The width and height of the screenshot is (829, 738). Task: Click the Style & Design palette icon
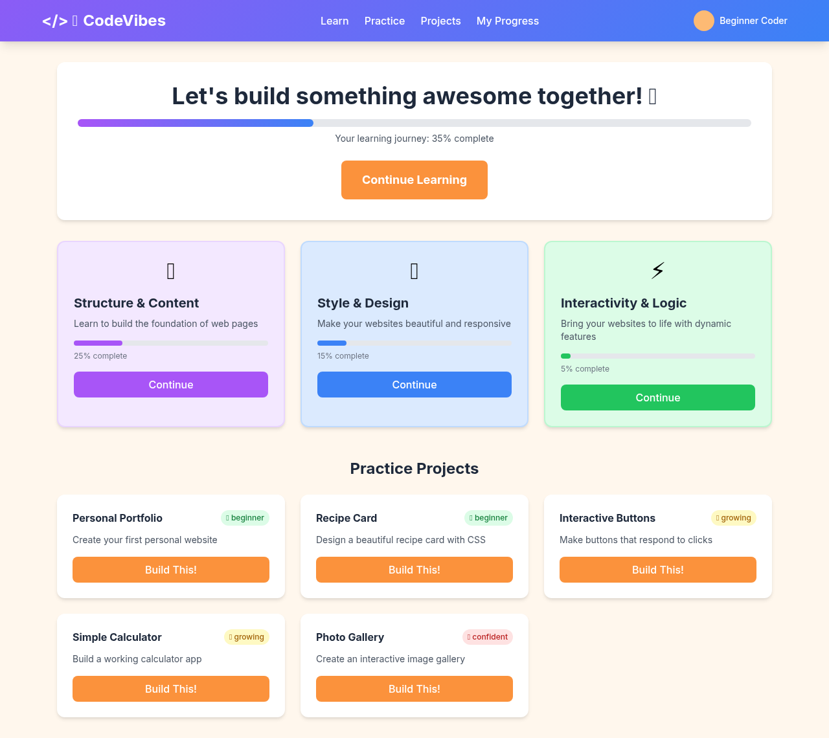tap(414, 271)
